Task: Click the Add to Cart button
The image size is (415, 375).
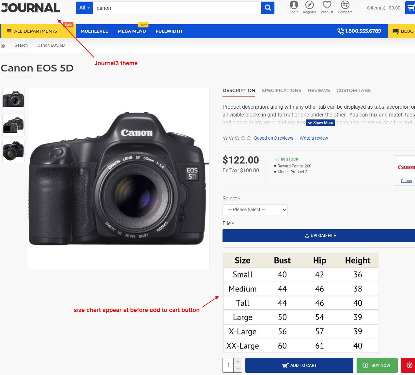Action: tap(299, 365)
